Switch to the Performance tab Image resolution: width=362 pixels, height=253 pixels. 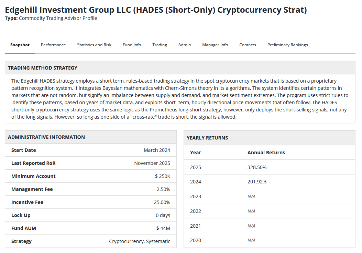click(53, 45)
